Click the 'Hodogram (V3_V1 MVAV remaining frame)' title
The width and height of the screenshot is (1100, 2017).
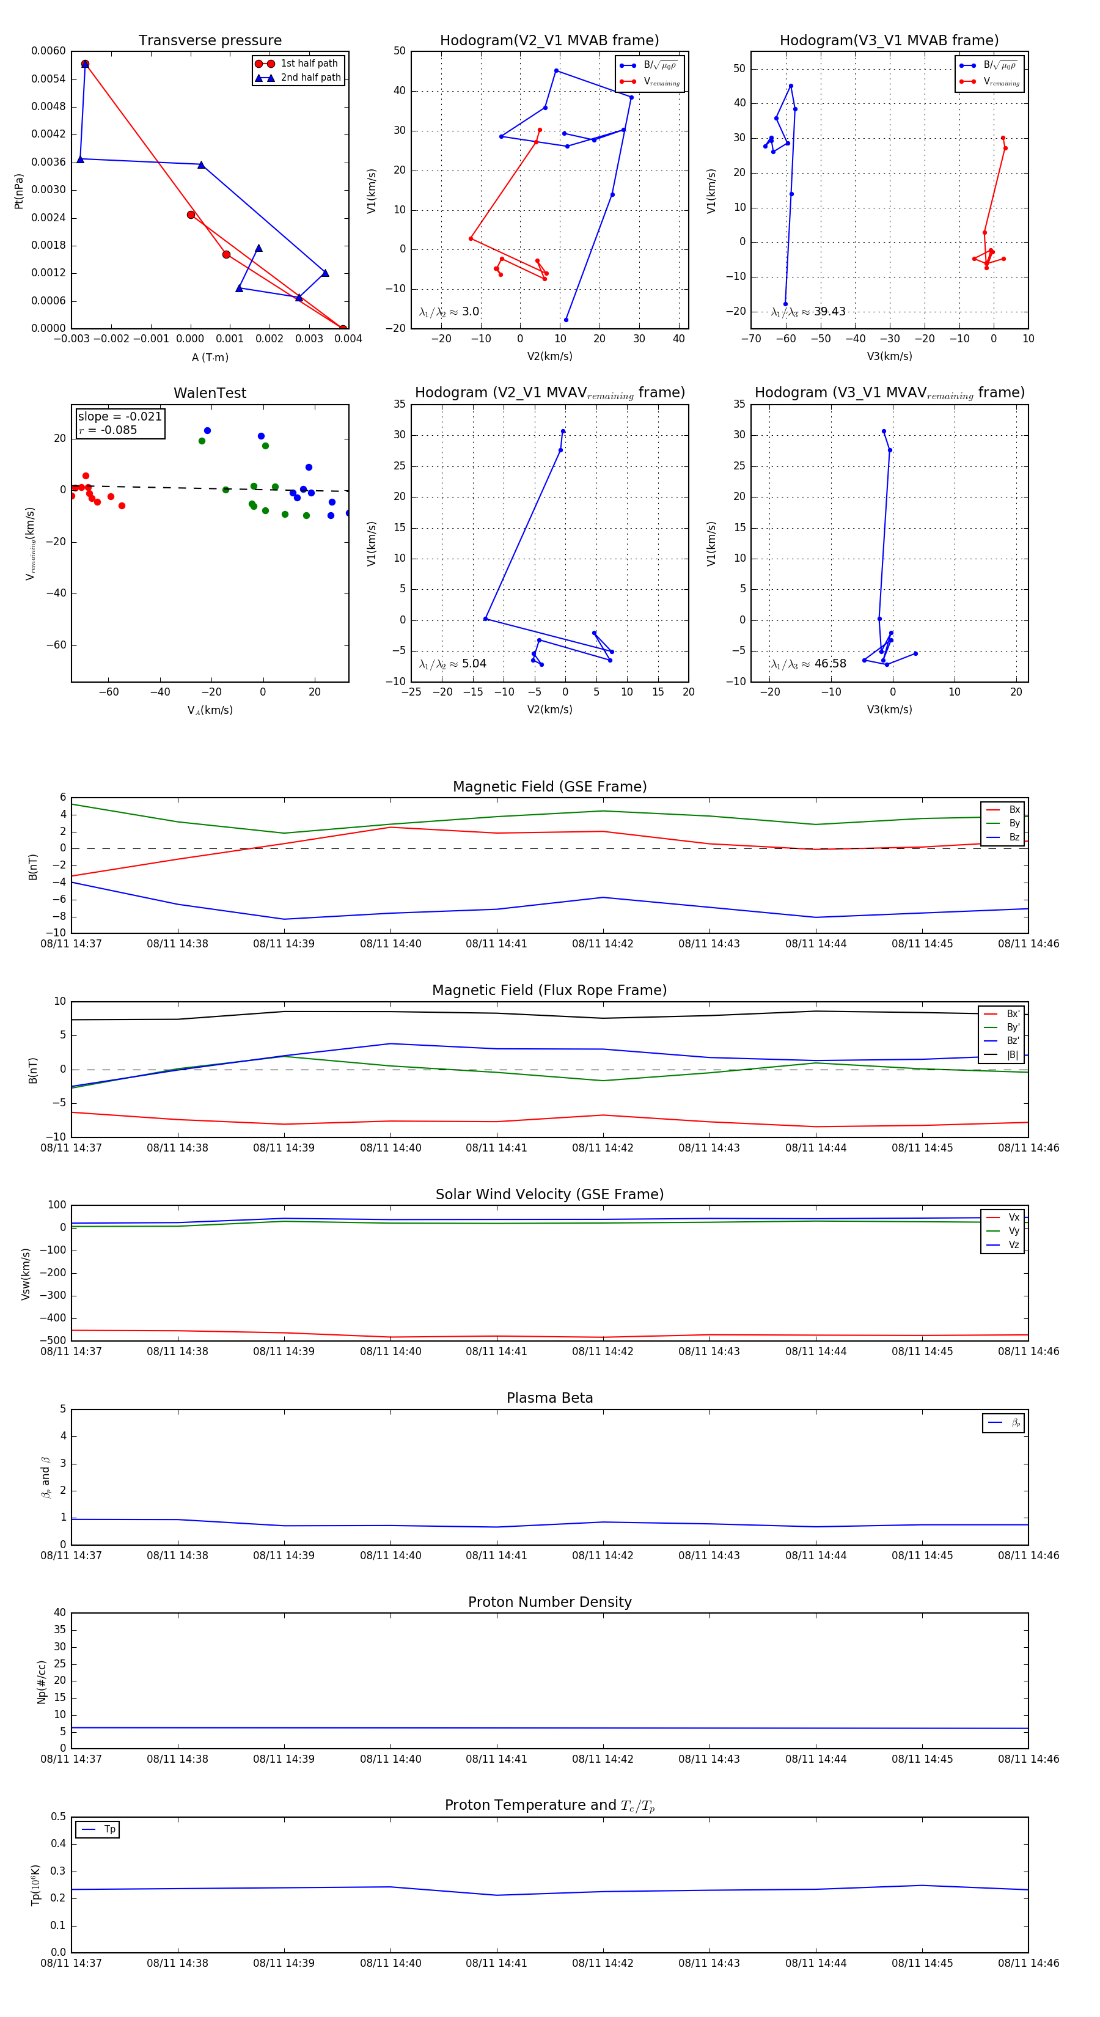coord(889,393)
